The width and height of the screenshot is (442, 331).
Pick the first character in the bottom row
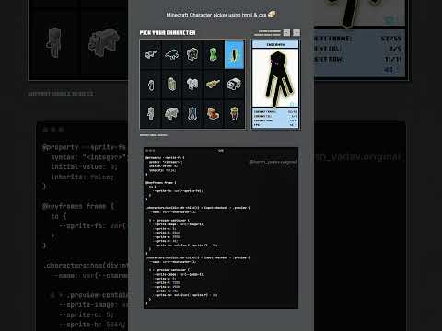[x=151, y=114]
